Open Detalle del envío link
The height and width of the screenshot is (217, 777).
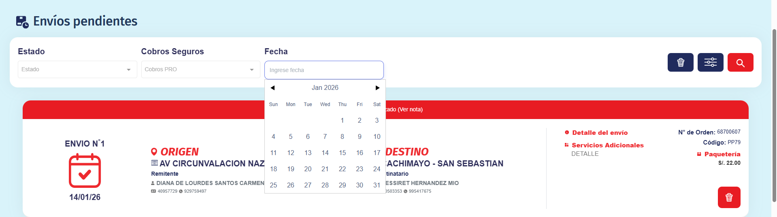point(600,133)
